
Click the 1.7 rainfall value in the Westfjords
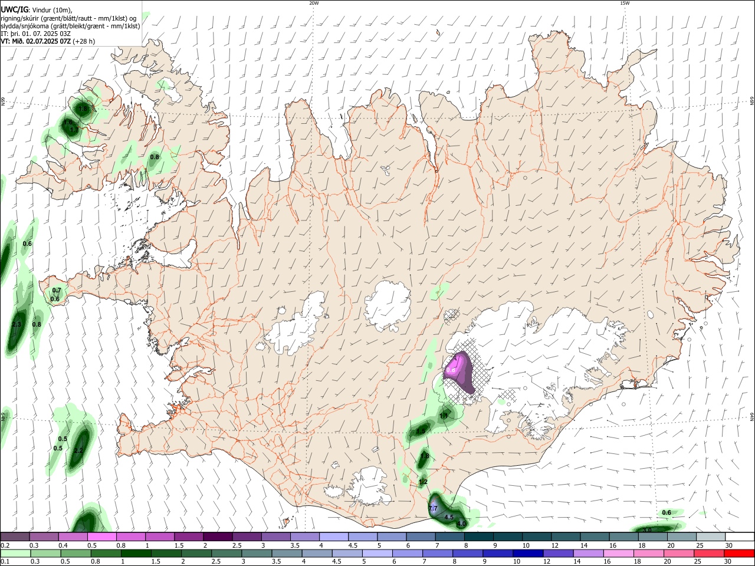pyautogui.click(x=74, y=130)
